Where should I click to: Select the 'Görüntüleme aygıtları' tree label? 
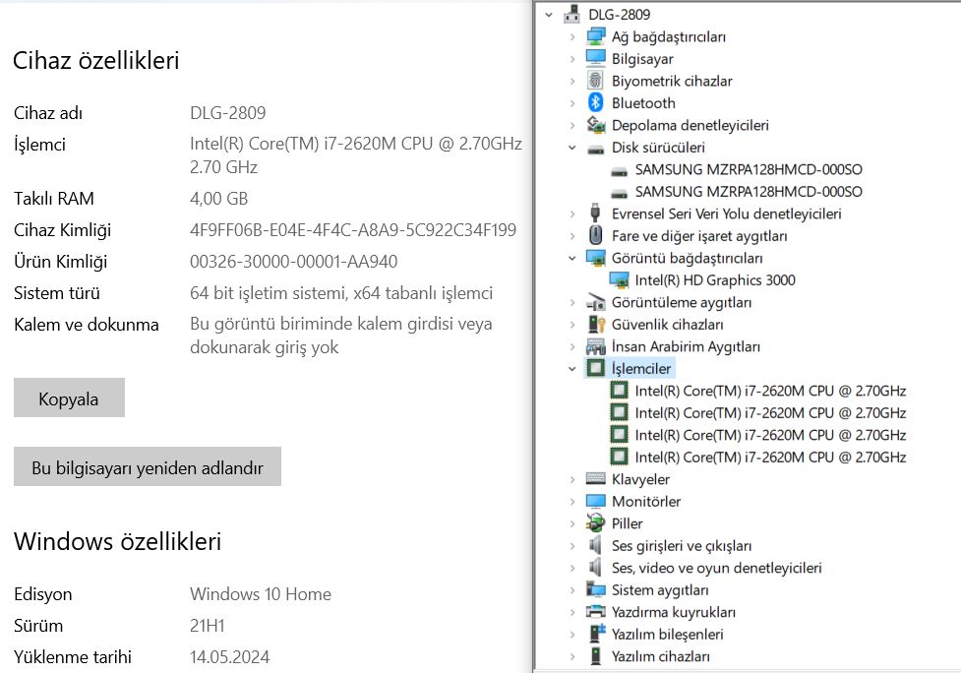pos(682,302)
